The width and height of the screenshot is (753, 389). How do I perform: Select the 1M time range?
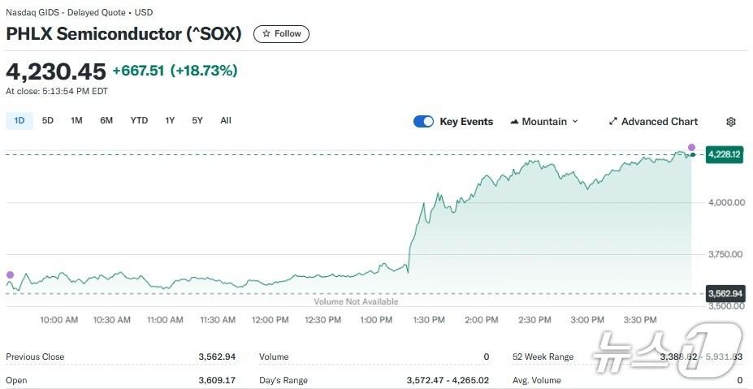click(76, 121)
